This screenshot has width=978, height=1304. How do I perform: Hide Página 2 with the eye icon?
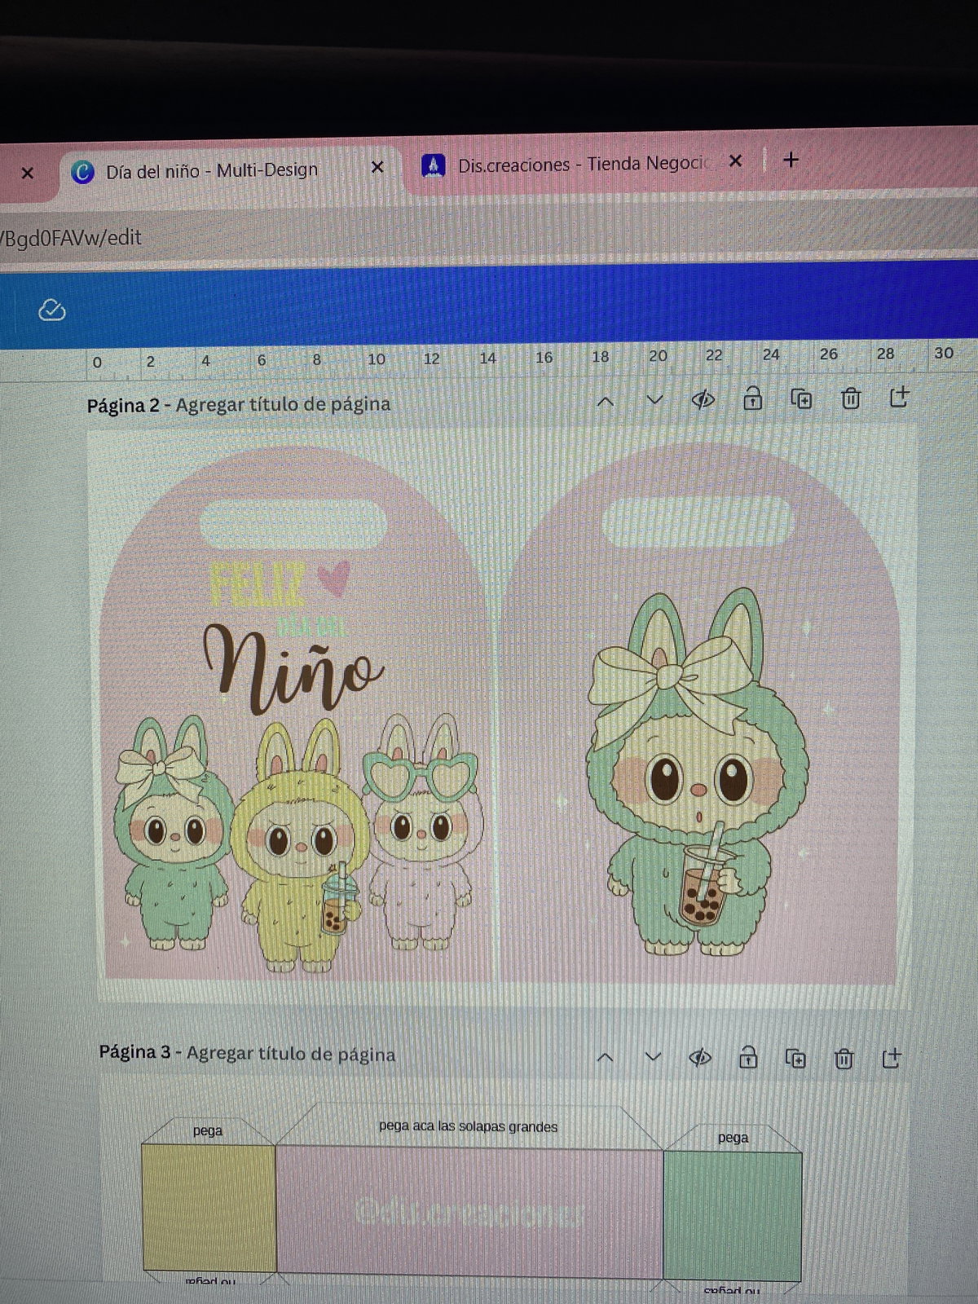coord(703,399)
